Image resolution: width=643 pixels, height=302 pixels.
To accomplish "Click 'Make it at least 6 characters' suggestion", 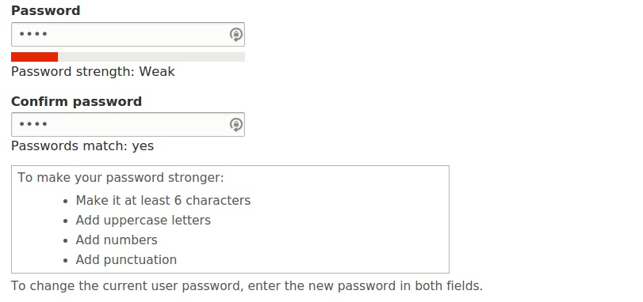I will (163, 201).
